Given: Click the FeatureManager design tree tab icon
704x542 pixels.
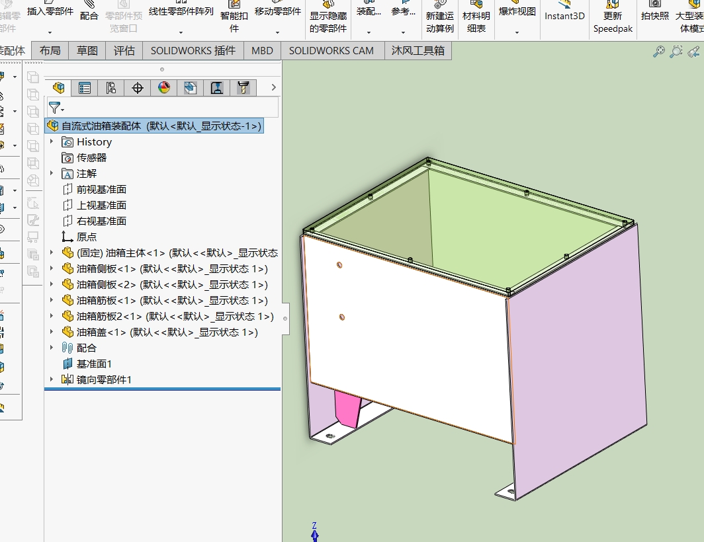Looking at the screenshot, I should coord(59,88).
